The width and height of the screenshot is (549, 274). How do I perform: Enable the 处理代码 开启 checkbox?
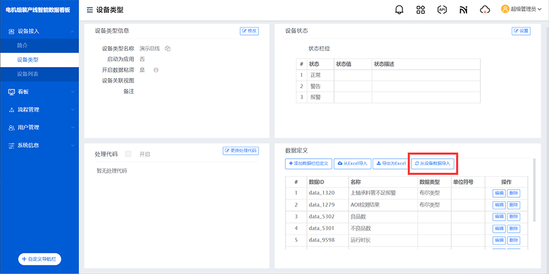point(128,154)
